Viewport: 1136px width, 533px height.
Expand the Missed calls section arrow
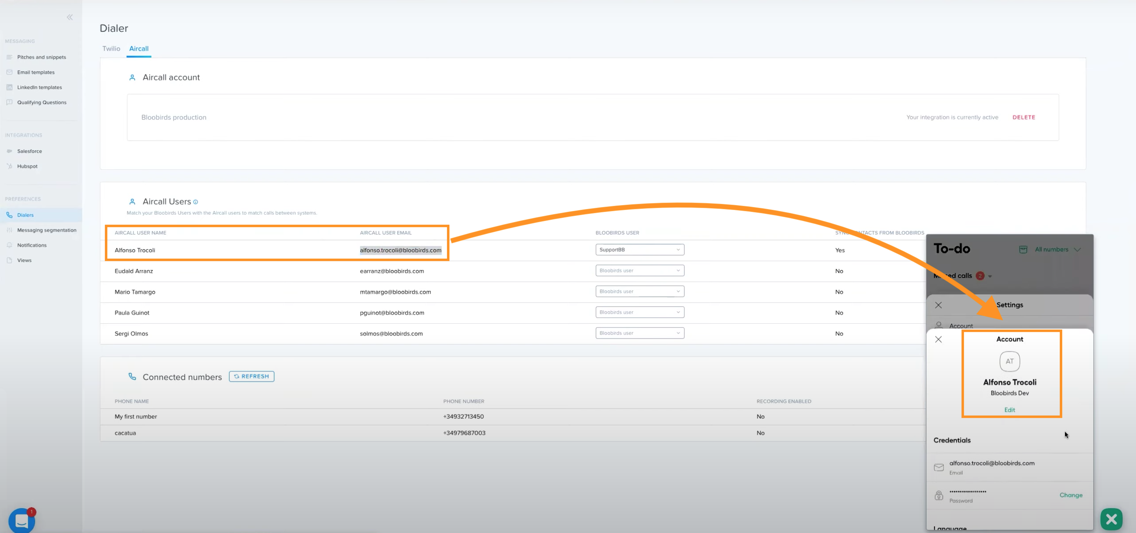(990, 276)
